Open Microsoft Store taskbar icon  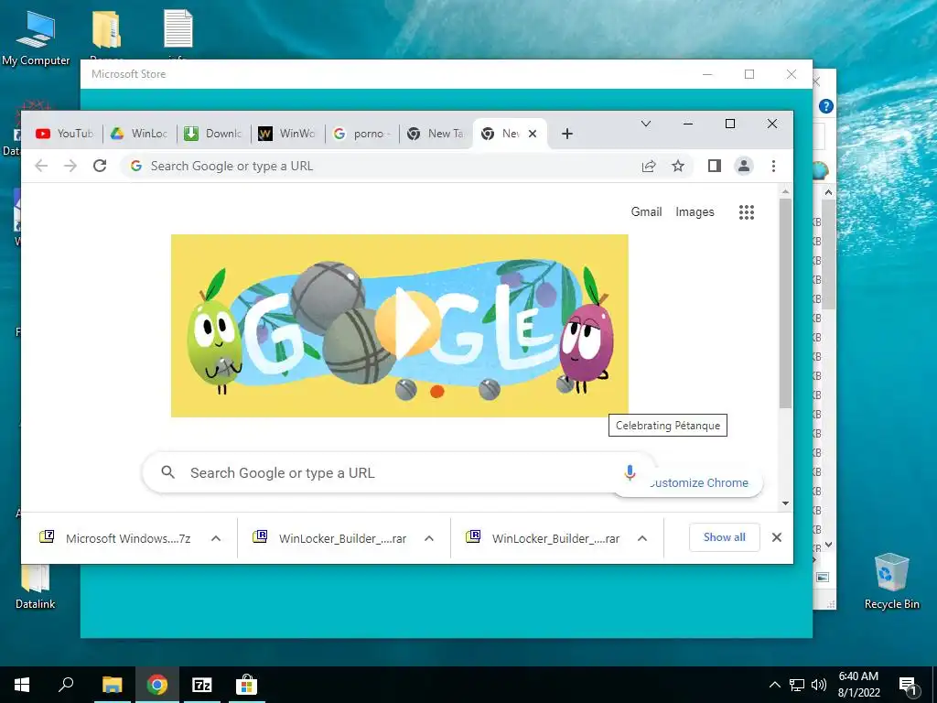tap(246, 685)
